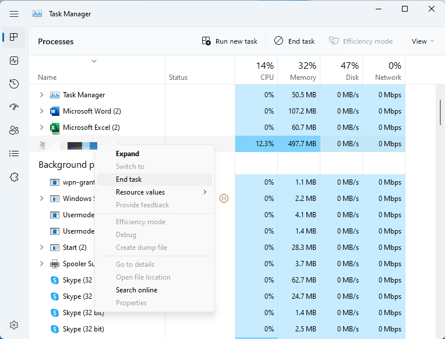Open the hamburger navigation menu
The width and height of the screenshot is (445, 339).
[x=14, y=14]
